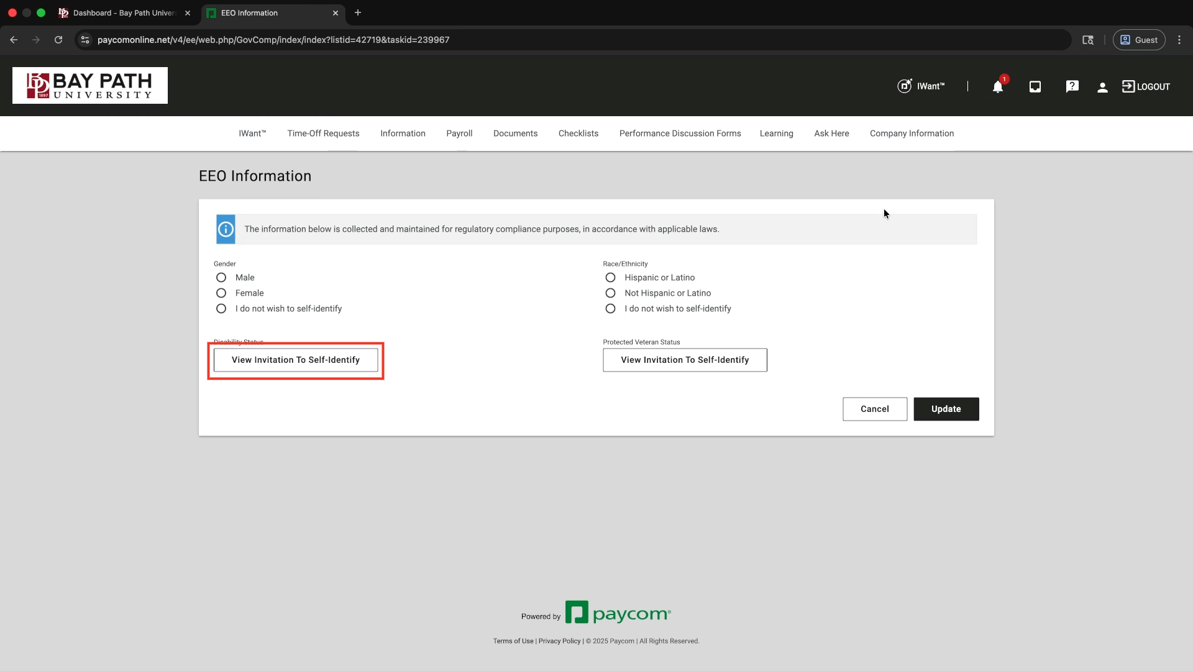Open the Information navigation menu

(x=403, y=134)
